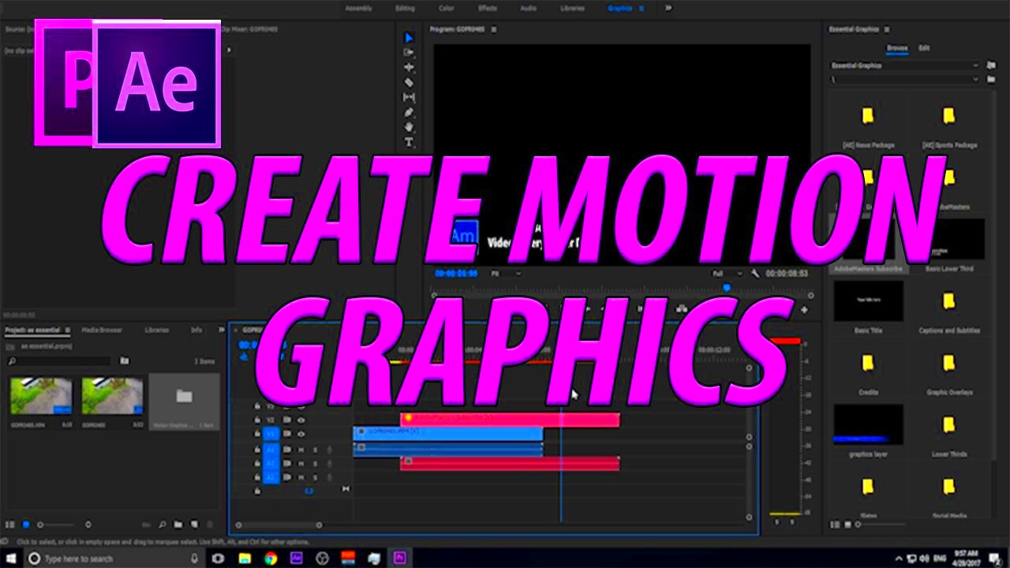Viewport: 1010px width, 568px height.
Task: Solo audio track A1
Action: (x=316, y=450)
